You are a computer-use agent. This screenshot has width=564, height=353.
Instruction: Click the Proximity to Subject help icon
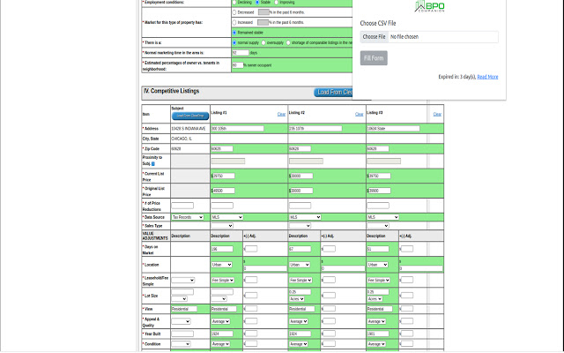pos(153,163)
